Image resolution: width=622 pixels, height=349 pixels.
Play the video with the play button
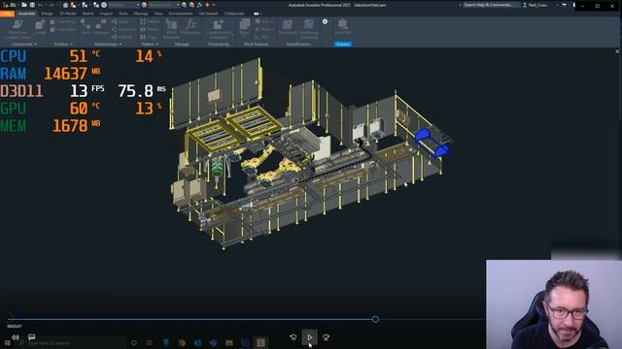(309, 337)
